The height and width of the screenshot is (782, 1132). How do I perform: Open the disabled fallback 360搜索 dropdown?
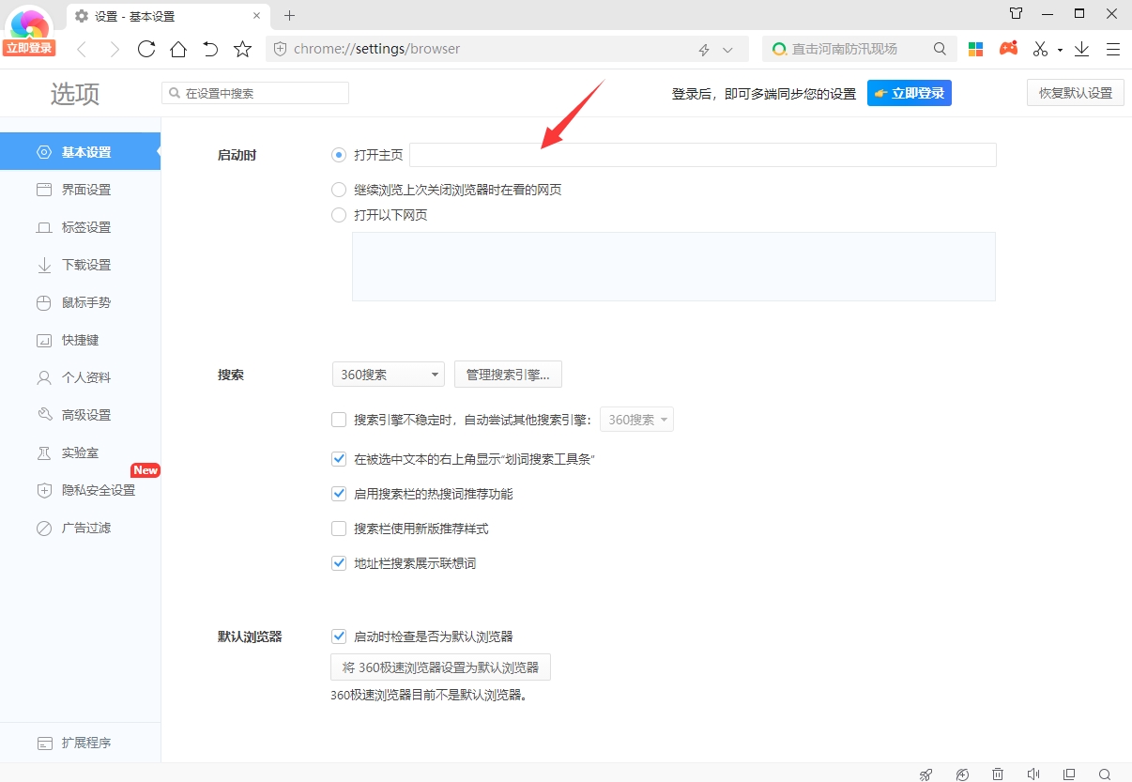tap(636, 420)
